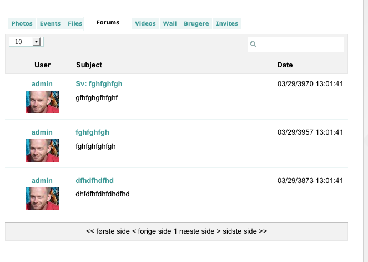368x262 pixels.
Task: Go to the Files tab
Action: pyautogui.click(x=75, y=24)
